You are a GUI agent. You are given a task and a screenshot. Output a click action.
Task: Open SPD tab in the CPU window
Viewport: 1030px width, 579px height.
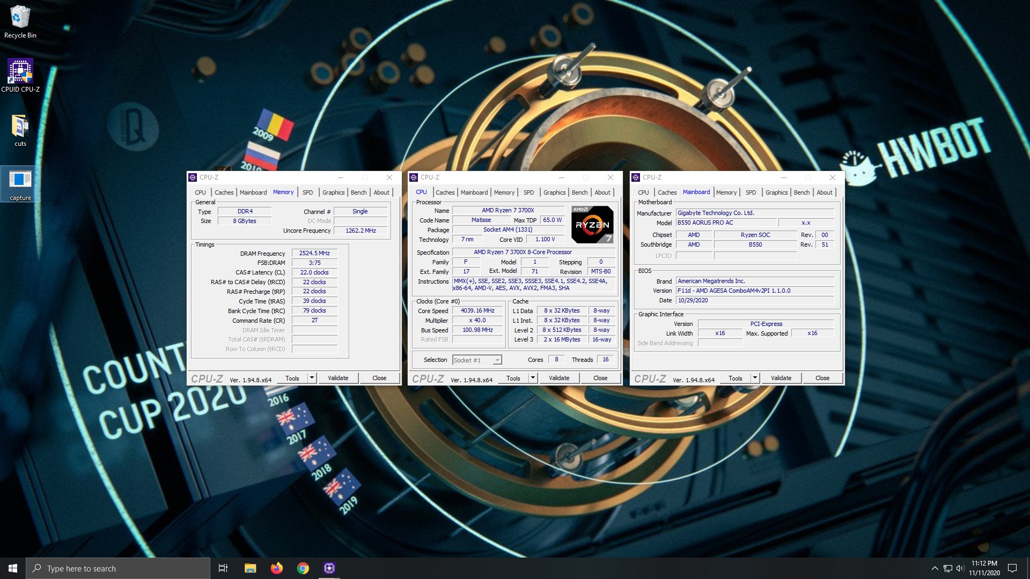528,192
